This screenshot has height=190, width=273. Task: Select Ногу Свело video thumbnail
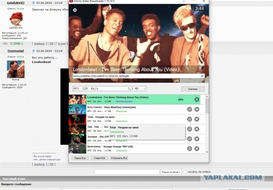(78, 109)
